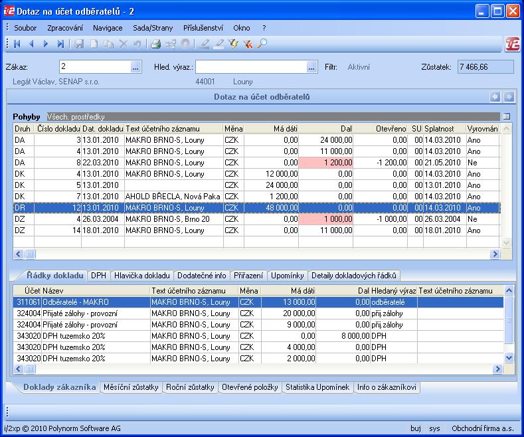Go to the previous record

tap(31, 44)
